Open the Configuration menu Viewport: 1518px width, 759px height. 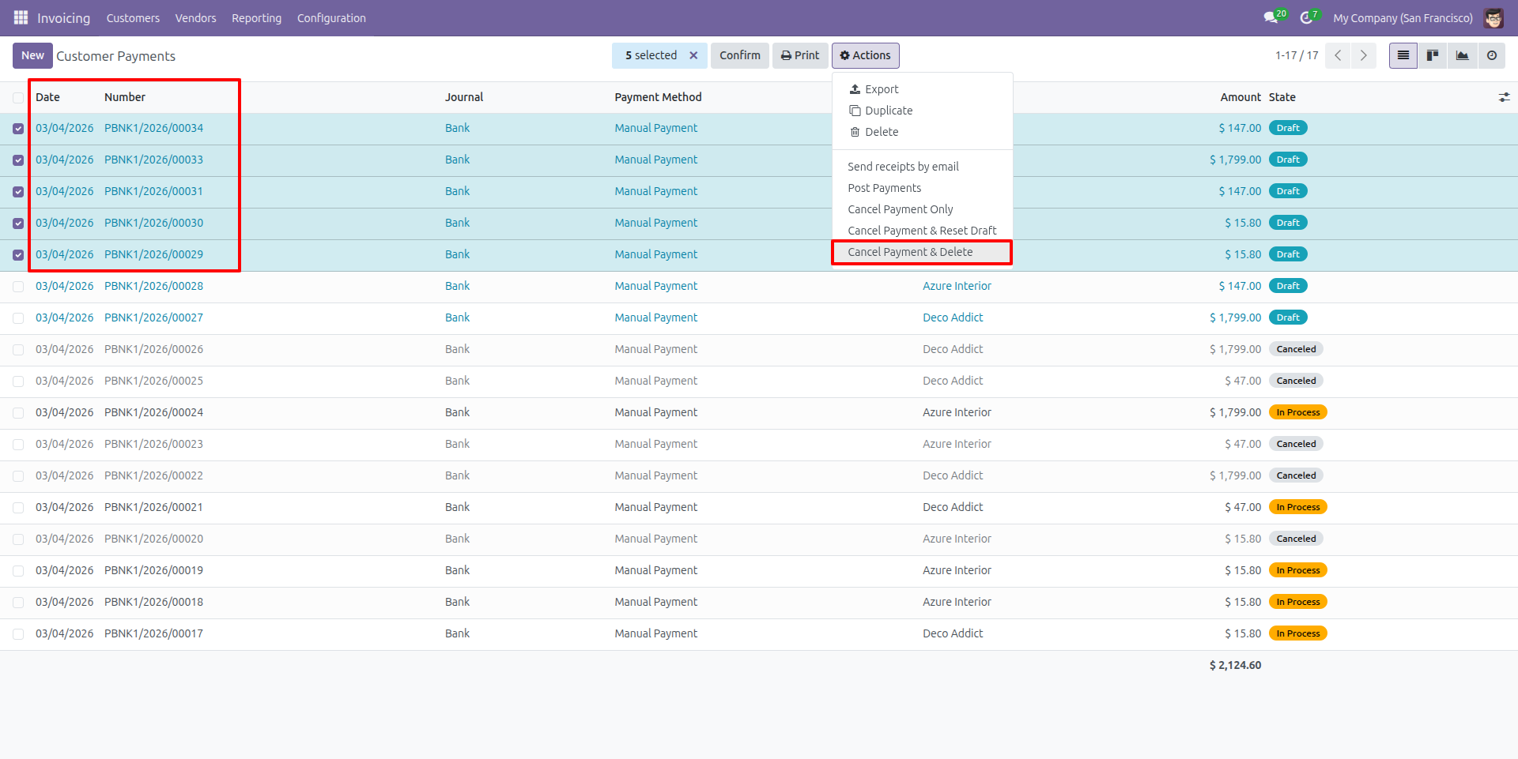pyautogui.click(x=331, y=18)
